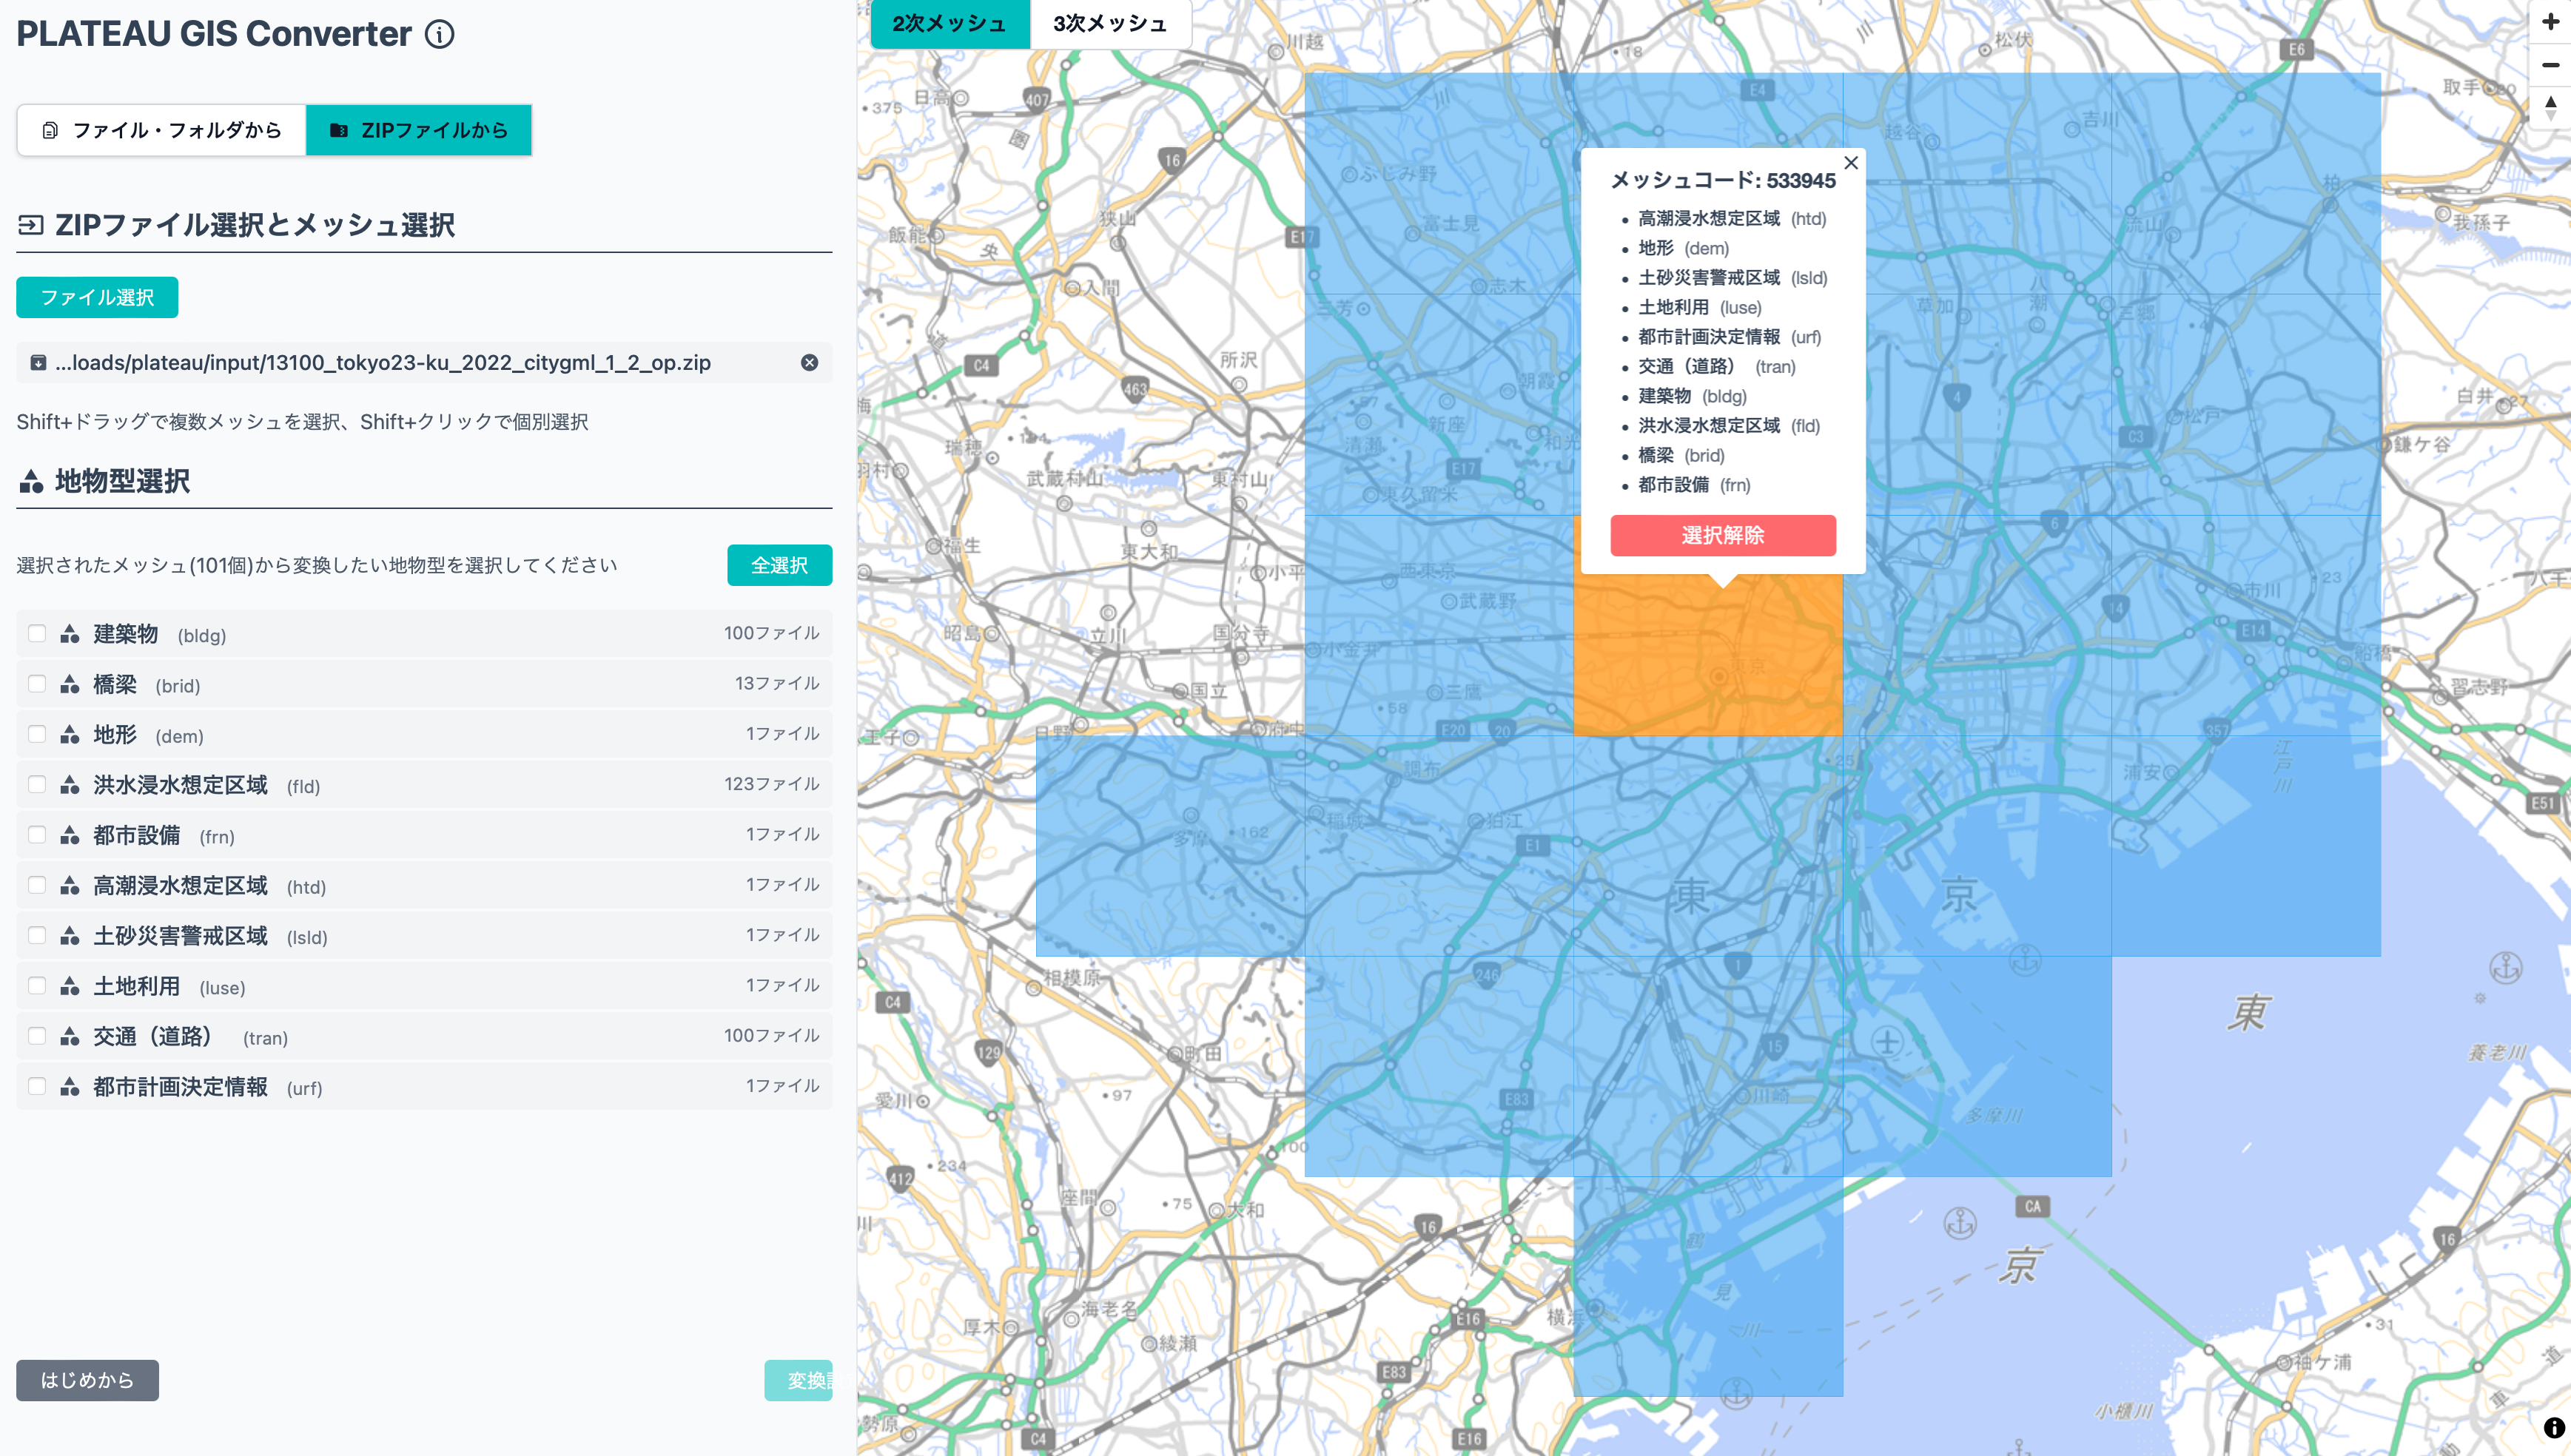
Task: Click the 全選択 button
Action: (779, 565)
